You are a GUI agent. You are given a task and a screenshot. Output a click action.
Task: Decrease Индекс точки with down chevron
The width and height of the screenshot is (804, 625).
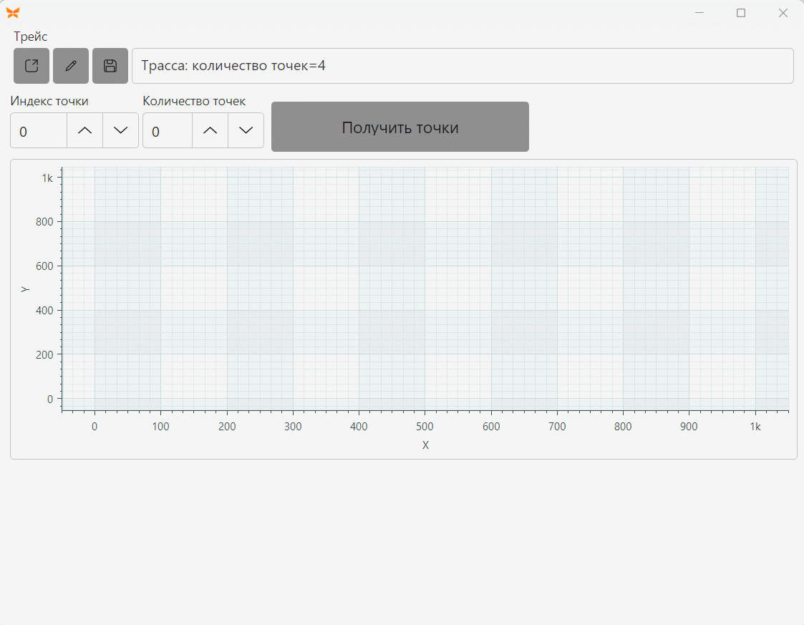[x=120, y=131]
